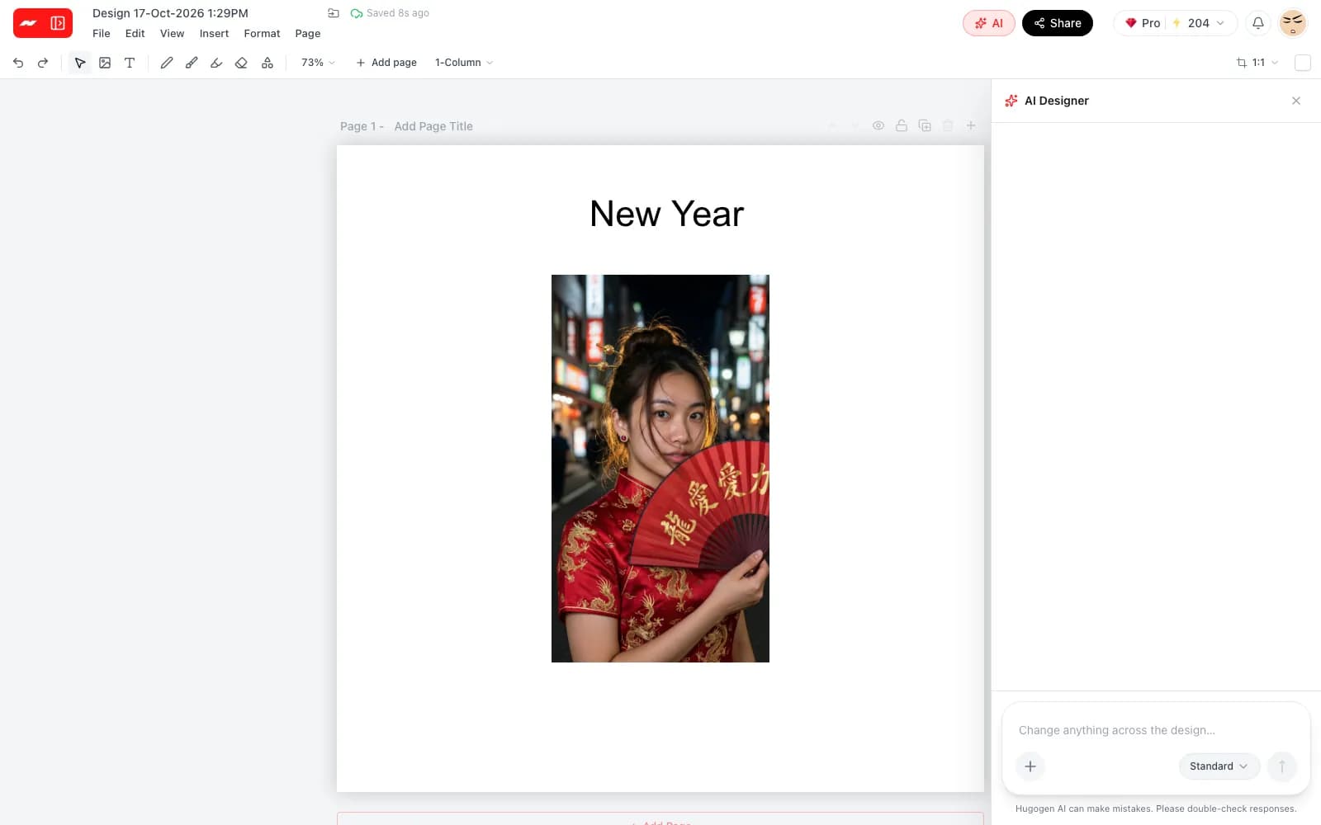Select the woman with red fan photo

click(660, 469)
